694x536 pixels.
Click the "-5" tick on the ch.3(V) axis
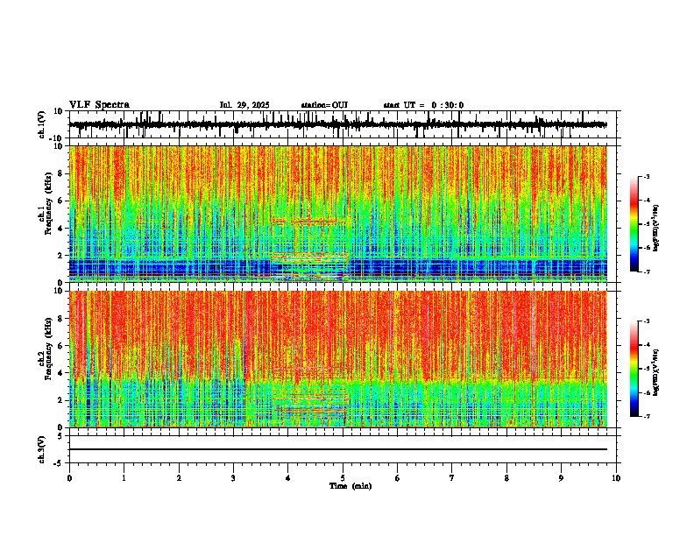click(x=60, y=463)
